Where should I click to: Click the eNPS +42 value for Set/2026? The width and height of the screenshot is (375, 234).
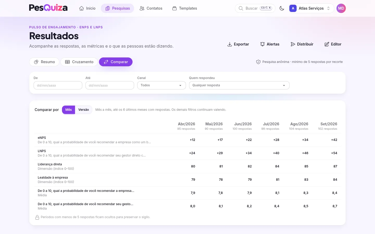tap(334, 140)
